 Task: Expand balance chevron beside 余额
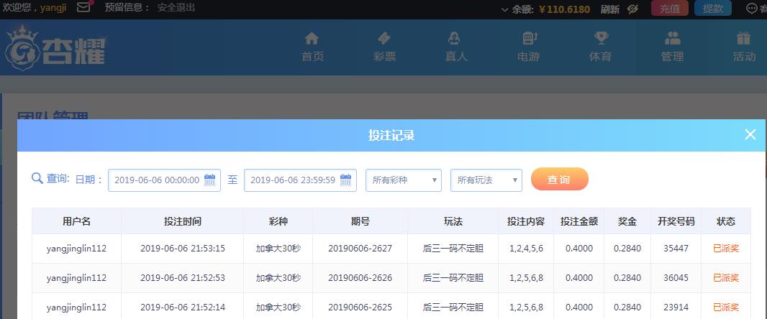(505, 9)
